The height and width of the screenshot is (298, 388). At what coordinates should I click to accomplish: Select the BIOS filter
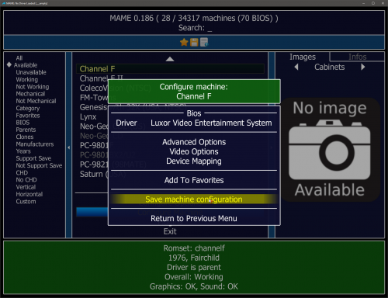click(x=23, y=123)
